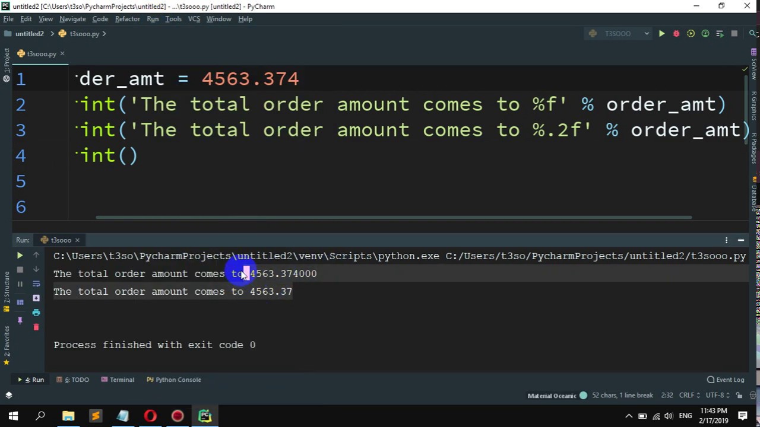Click the tool windows quick access icon
The image size is (760, 427).
(x=8, y=395)
